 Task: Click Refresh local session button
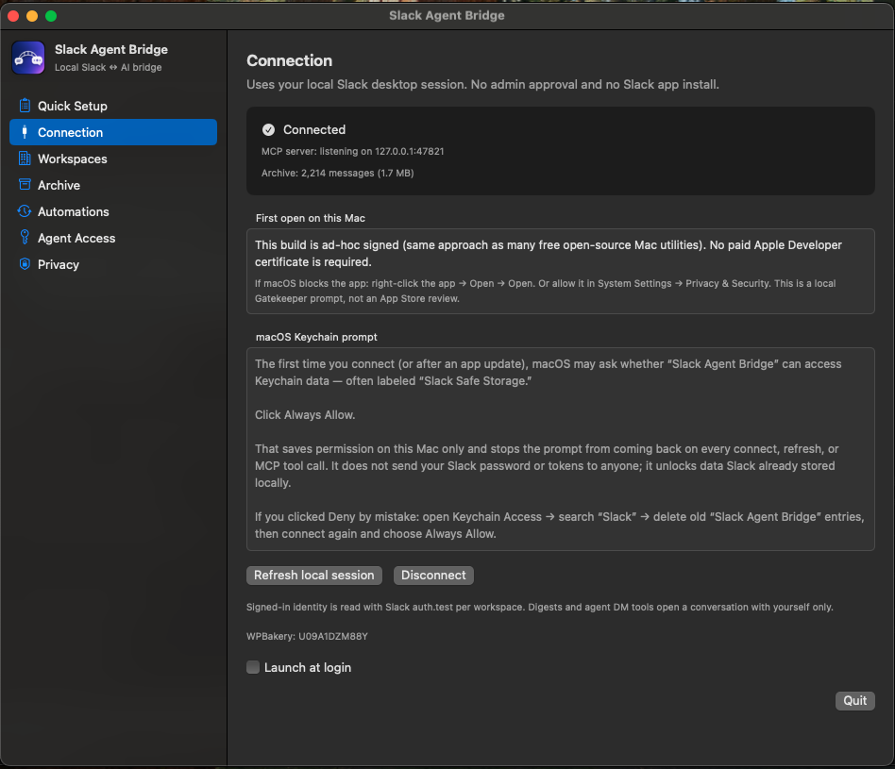coord(314,575)
